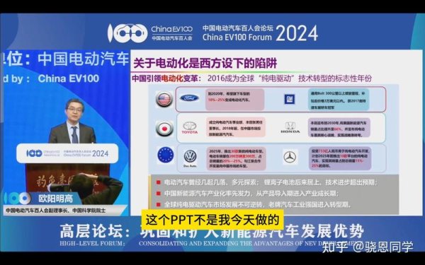Click the "China EV100 Forum" banner text
The image size is (425, 265).
(237, 37)
